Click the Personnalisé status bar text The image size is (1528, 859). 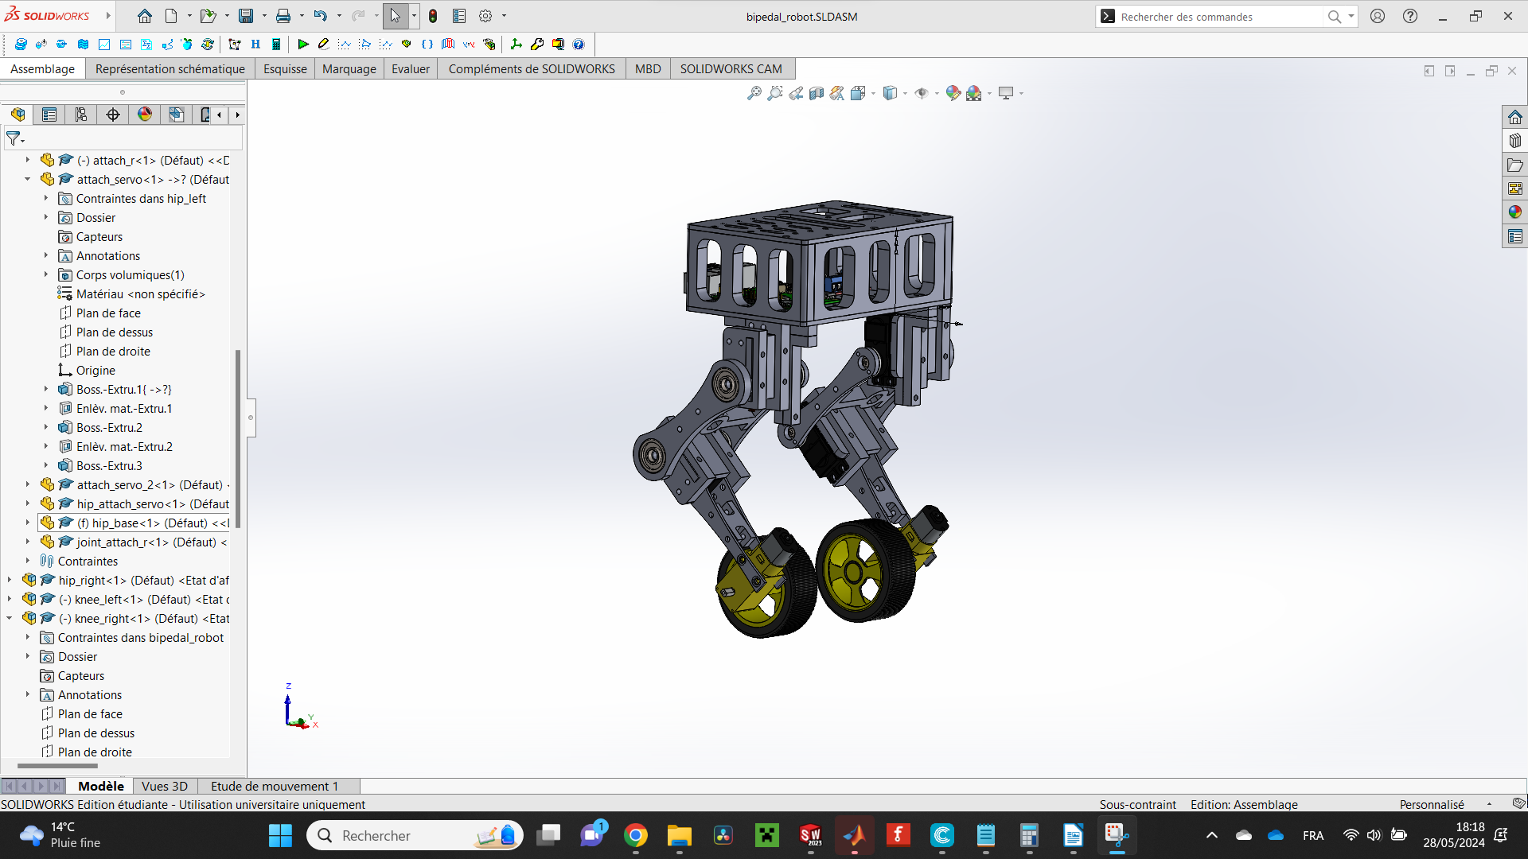coord(1431,805)
